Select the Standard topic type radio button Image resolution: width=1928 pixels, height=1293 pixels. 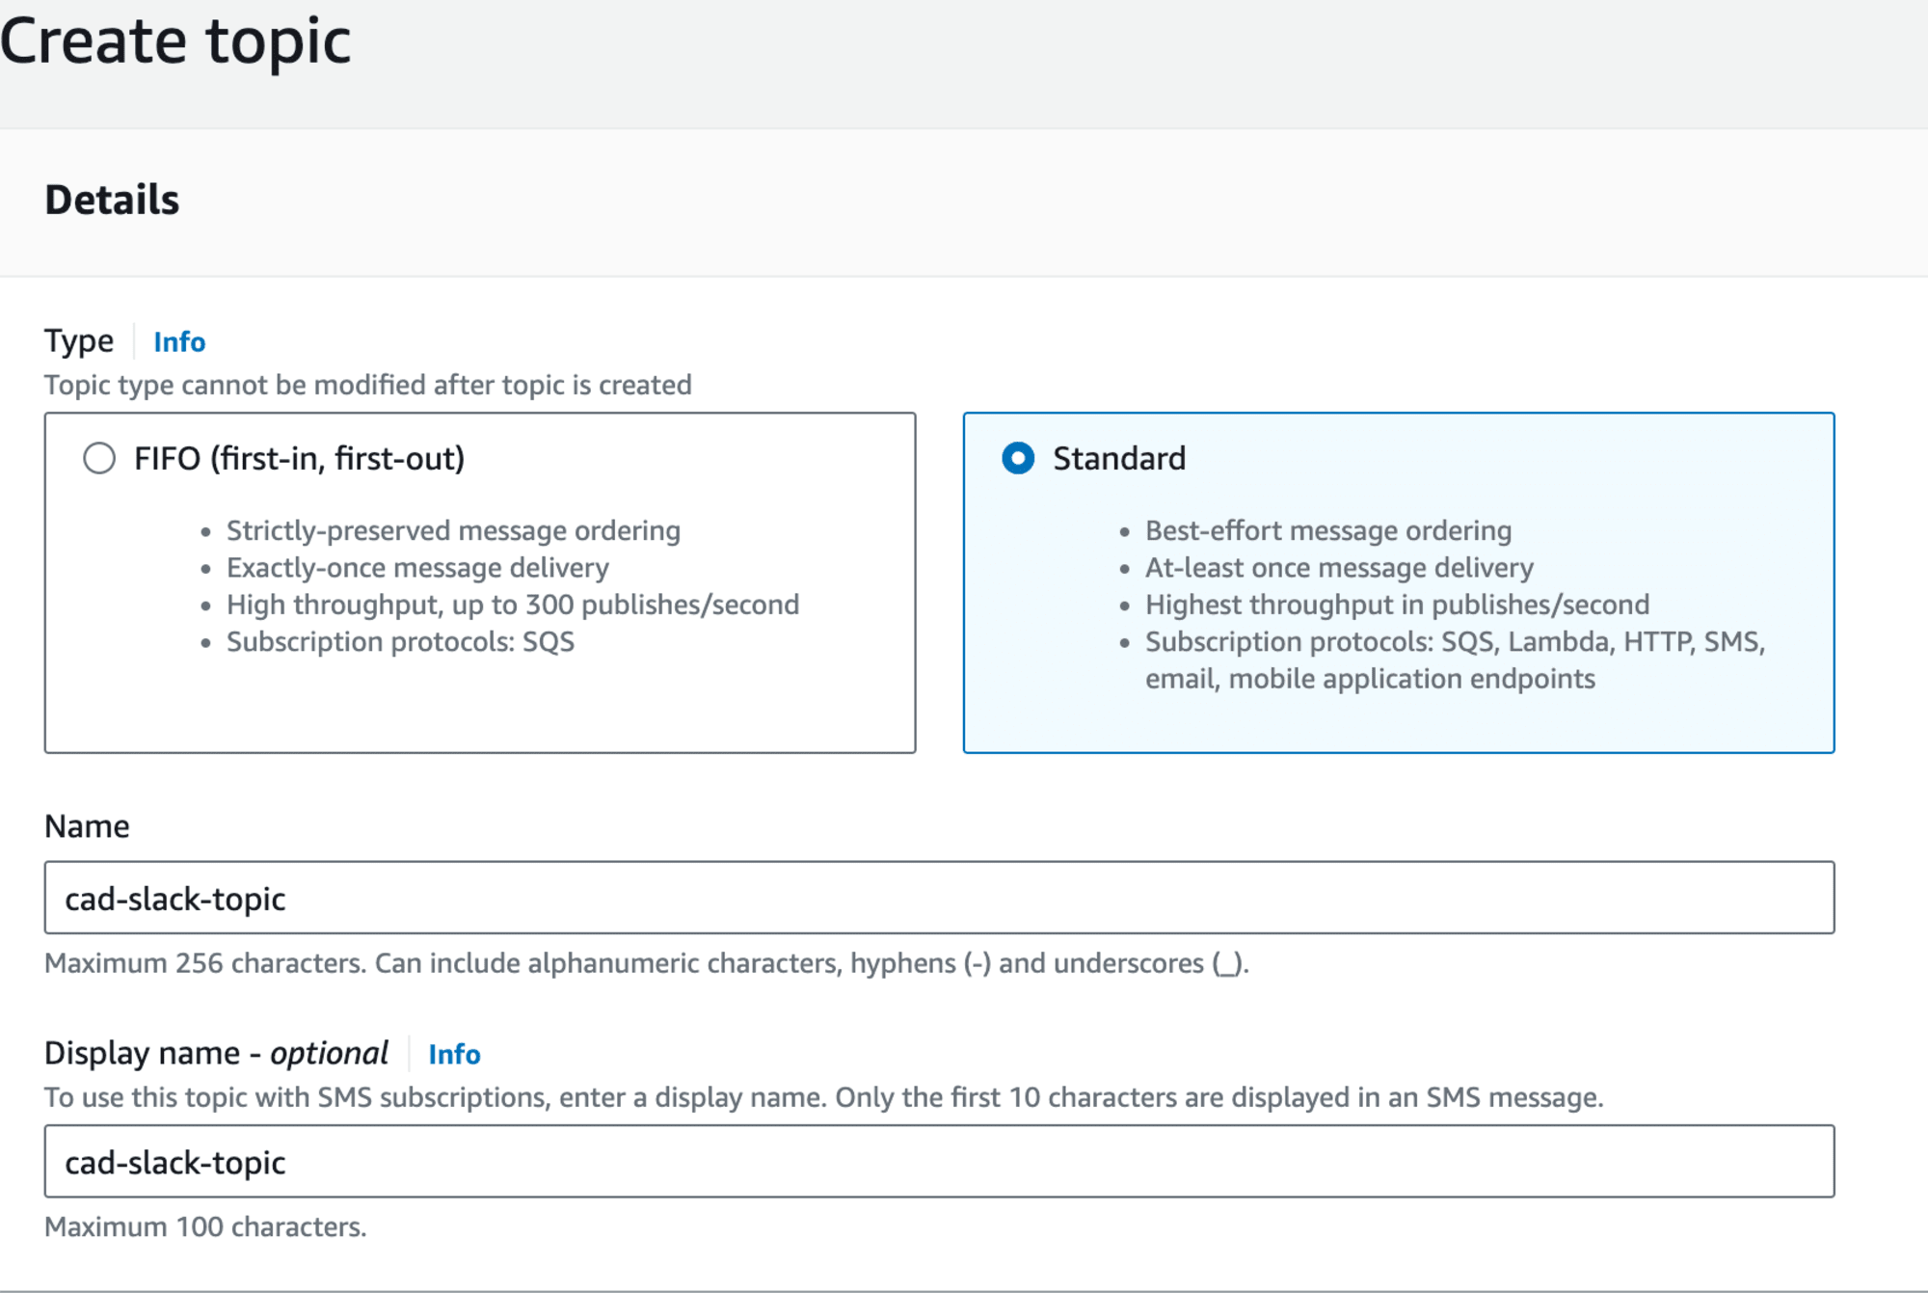point(1018,458)
